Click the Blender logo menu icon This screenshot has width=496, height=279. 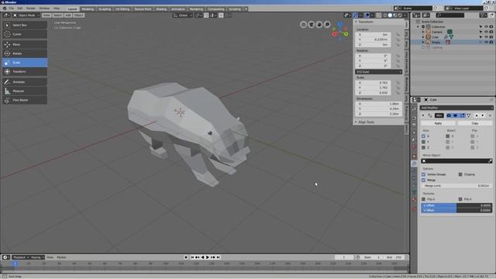coord(5,9)
